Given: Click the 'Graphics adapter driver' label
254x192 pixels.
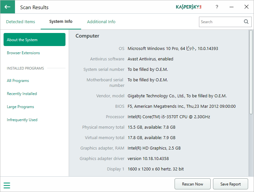Looking at the screenshot, I should (x=102, y=158).
